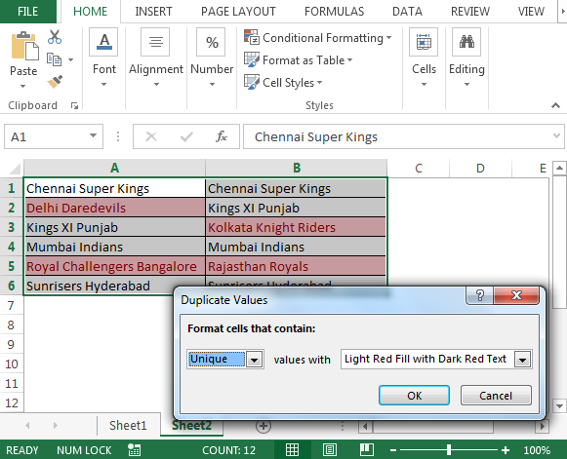Screen dimensions: 567x459
Task: Click the dialog help question mark
Action: pyautogui.click(x=480, y=295)
